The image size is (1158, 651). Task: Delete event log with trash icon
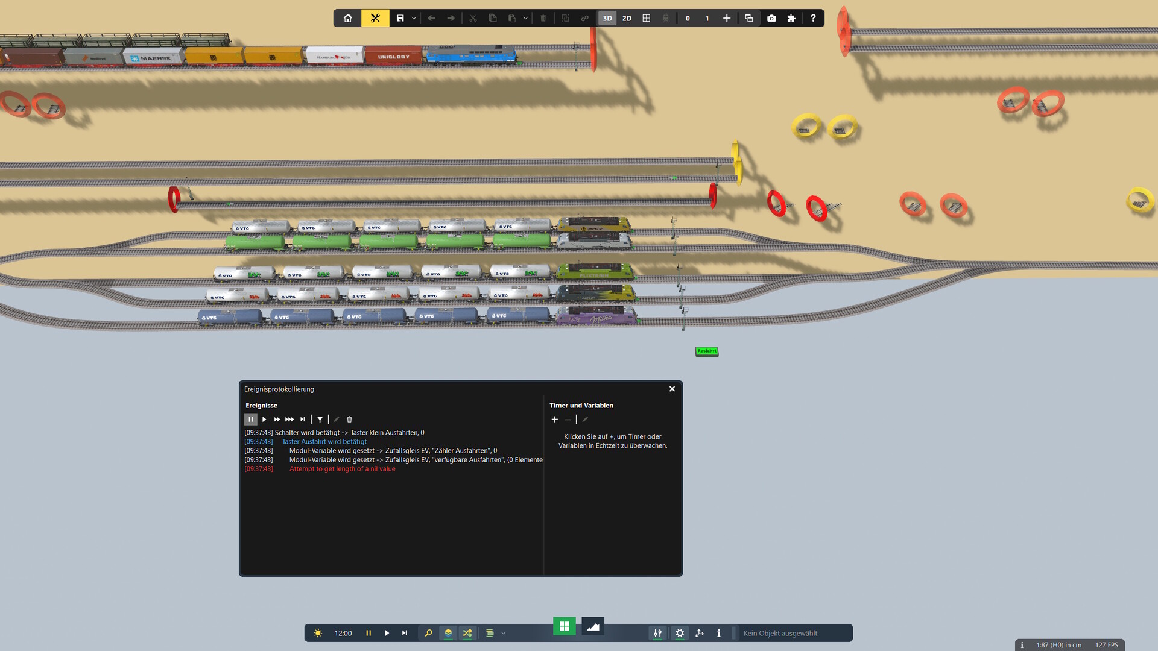pyautogui.click(x=349, y=420)
